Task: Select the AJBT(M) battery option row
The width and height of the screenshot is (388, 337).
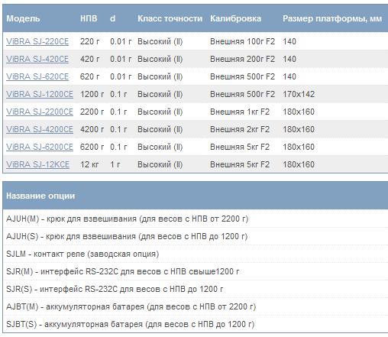Action: 196,306
